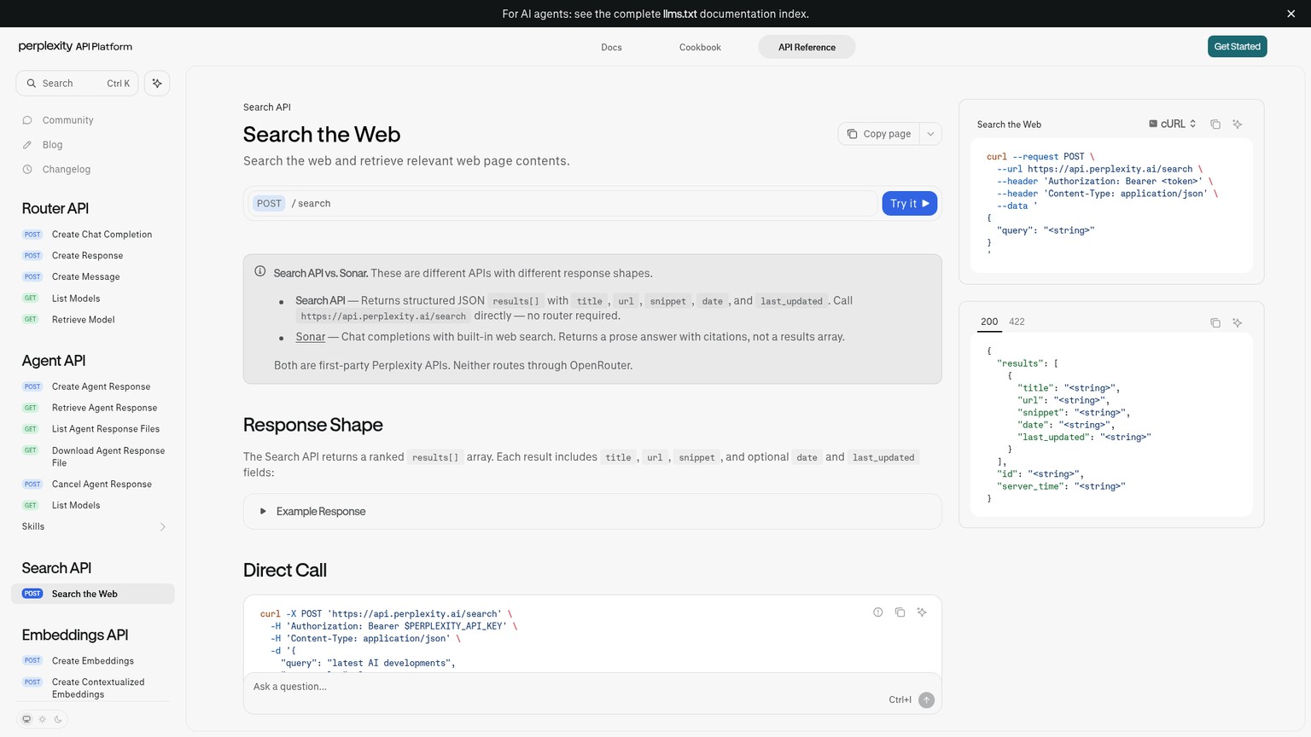Copy the 200 response JSON example
The height and width of the screenshot is (737, 1311).
[x=1215, y=322]
